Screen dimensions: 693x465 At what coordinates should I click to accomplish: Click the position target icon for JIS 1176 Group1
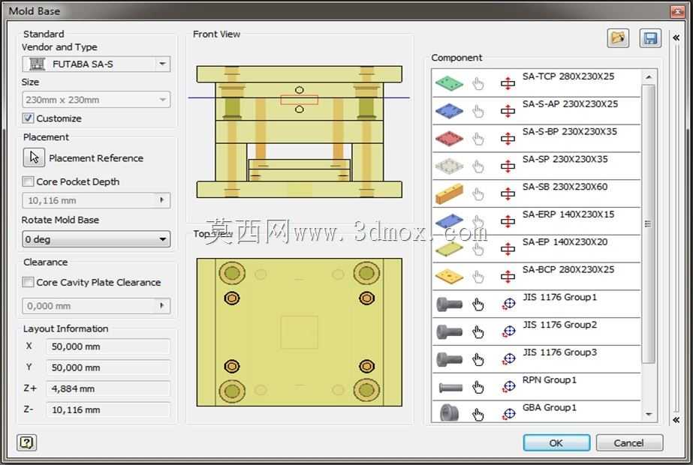point(509,304)
